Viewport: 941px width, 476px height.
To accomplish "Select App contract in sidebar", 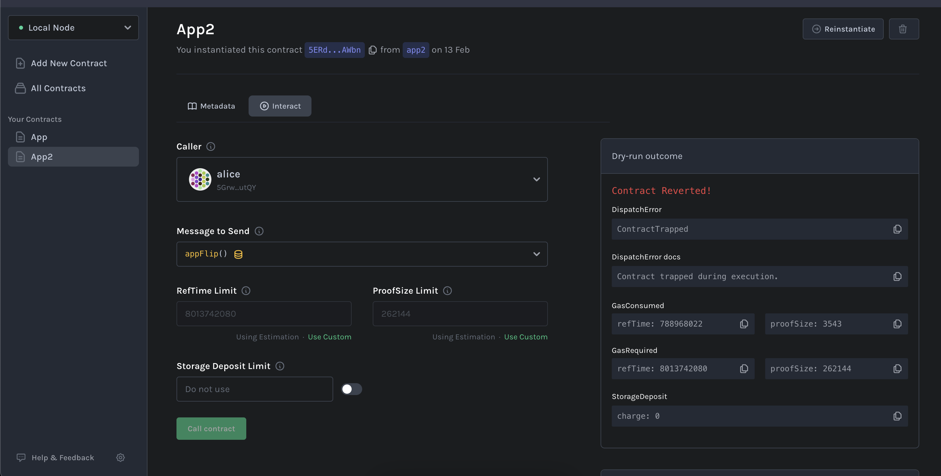I will pos(39,137).
